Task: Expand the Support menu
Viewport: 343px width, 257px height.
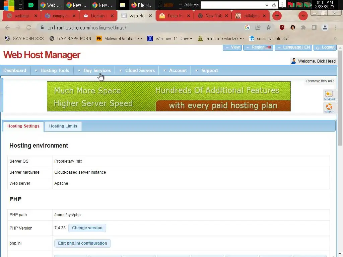Action: 207,70
